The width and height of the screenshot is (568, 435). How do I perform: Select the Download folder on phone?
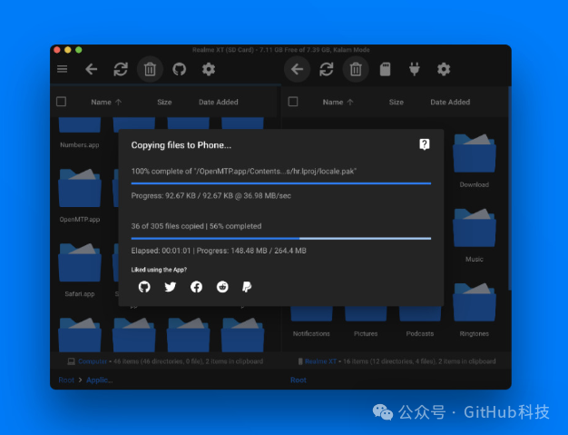click(475, 162)
